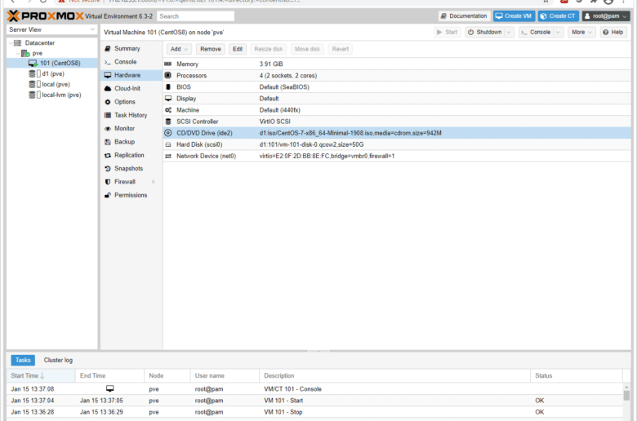Open the root@pam user menu
The height and width of the screenshot is (421, 637).
[x=606, y=16]
